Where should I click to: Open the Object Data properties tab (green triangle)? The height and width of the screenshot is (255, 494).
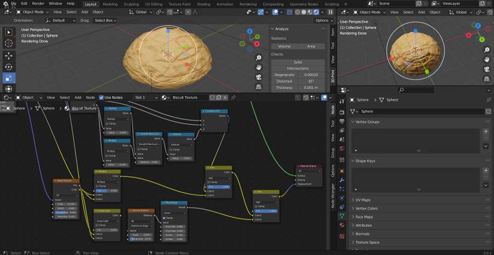coord(342,216)
